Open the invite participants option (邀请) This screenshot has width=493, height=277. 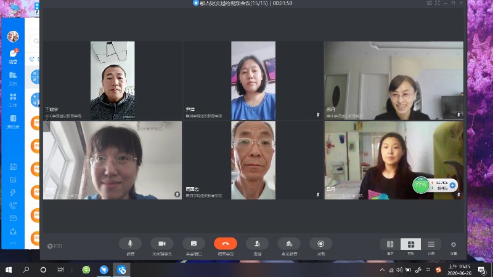pos(257,244)
